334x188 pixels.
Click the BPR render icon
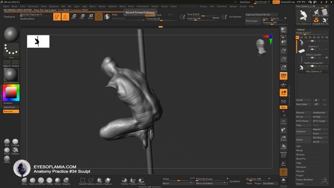(283, 30)
